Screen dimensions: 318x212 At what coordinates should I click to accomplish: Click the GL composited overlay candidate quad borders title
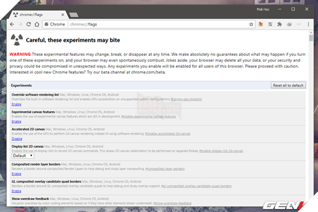tap(46, 182)
